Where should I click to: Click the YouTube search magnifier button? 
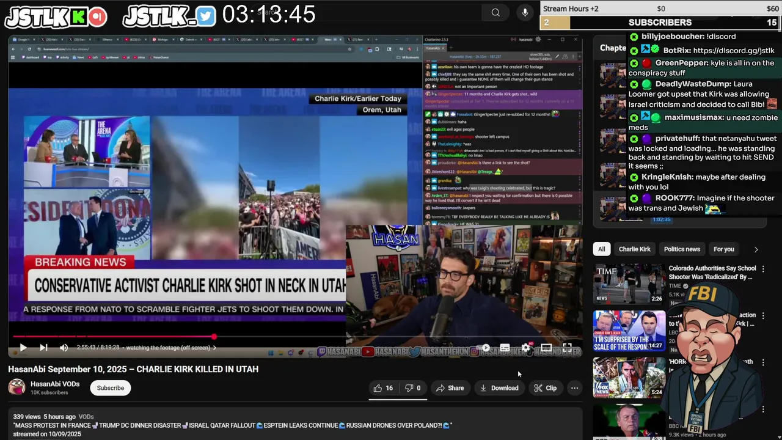495,12
